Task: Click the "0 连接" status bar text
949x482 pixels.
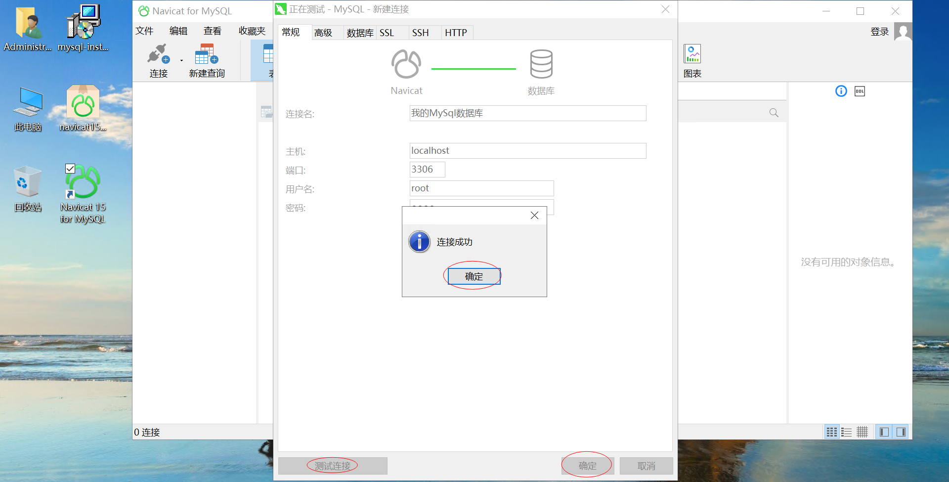Action: pos(147,433)
